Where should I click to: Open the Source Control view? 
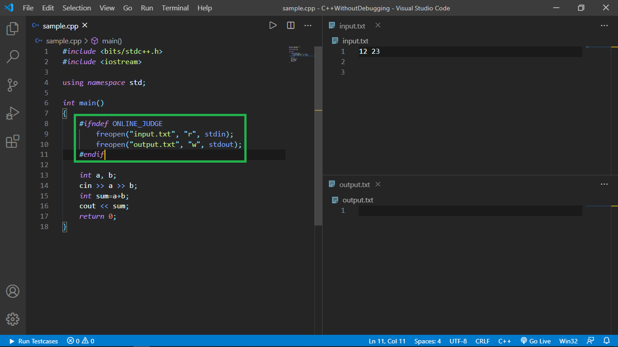13,85
